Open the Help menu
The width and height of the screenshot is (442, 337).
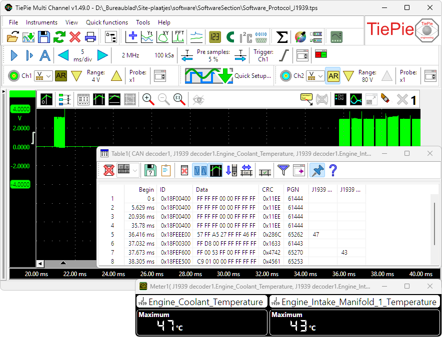(164, 22)
